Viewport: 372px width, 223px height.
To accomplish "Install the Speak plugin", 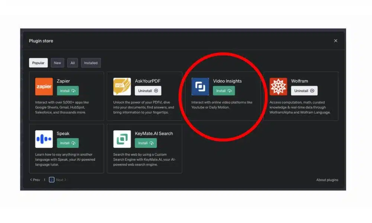I will coord(68,143).
